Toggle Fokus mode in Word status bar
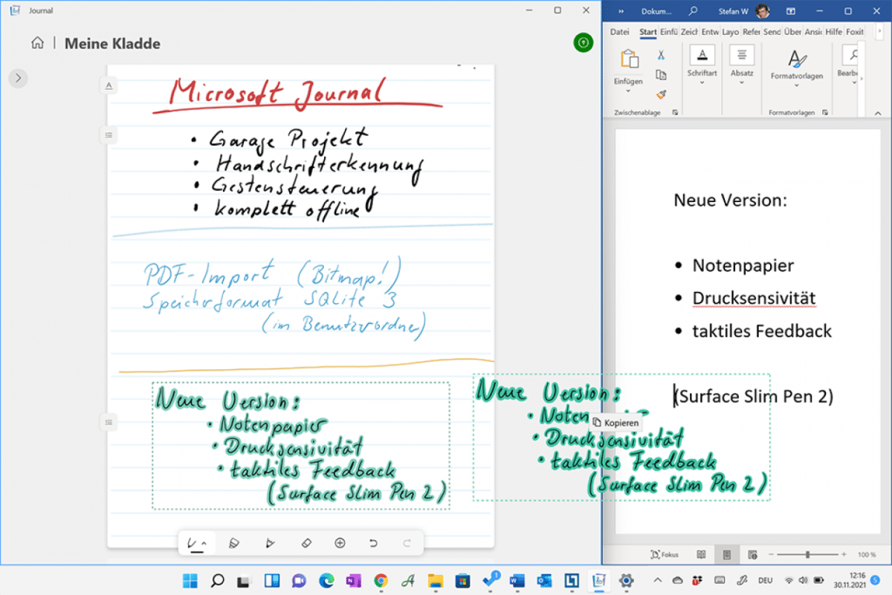The image size is (892, 595). pyautogui.click(x=664, y=554)
